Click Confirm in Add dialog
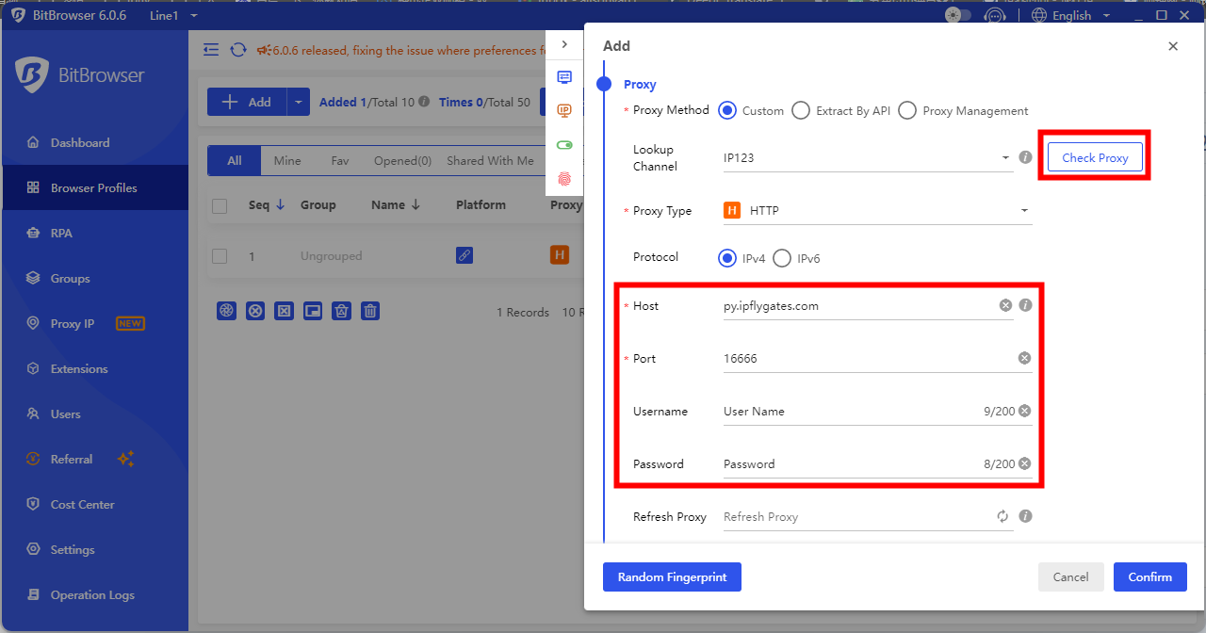 pyautogui.click(x=1149, y=576)
